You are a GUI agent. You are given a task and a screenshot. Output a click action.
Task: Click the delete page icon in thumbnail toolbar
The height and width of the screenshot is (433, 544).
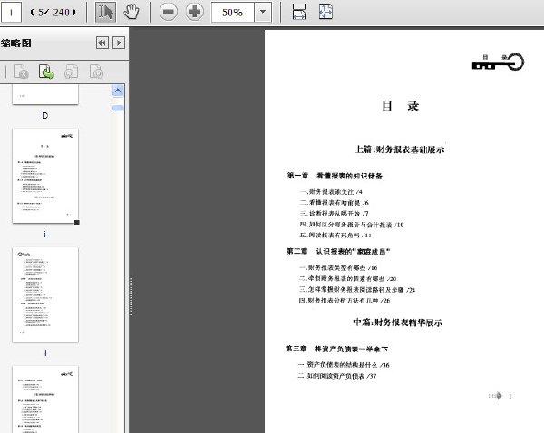pos(21,72)
